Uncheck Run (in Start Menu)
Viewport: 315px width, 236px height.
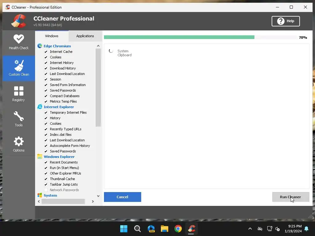coord(46,168)
